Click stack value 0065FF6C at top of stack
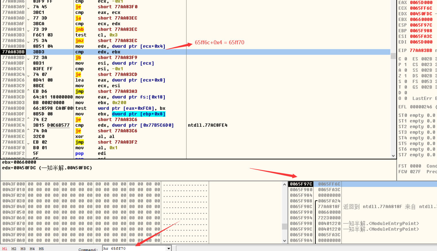Viewport: 437px width, 251px height. 329,184
